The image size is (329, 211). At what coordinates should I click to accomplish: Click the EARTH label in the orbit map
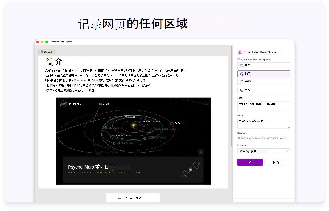pyautogui.click(x=122, y=135)
